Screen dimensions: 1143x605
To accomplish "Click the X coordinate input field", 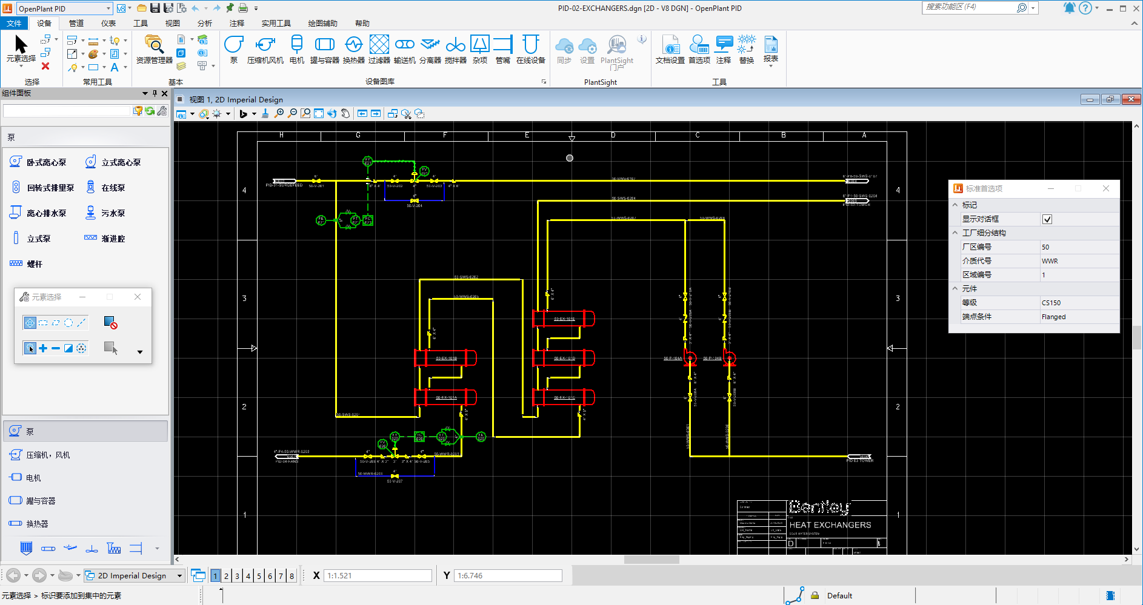I will [377, 575].
